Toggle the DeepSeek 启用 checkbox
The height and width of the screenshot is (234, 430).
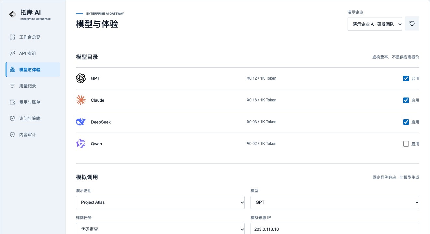coord(406,122)
